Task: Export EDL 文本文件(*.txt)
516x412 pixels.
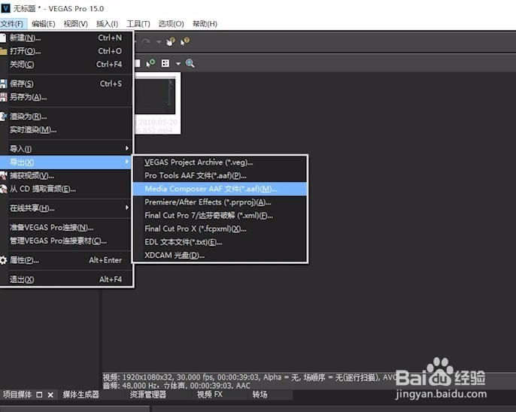Action: click(x=220, y=242)
